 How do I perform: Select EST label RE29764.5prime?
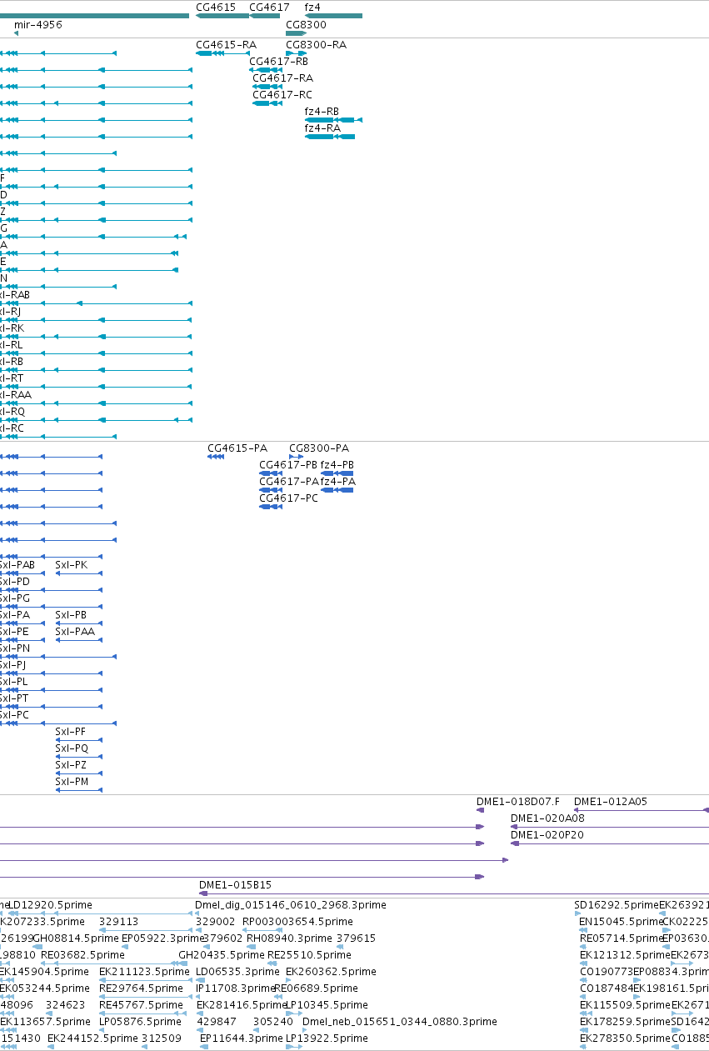click(141, 988)
